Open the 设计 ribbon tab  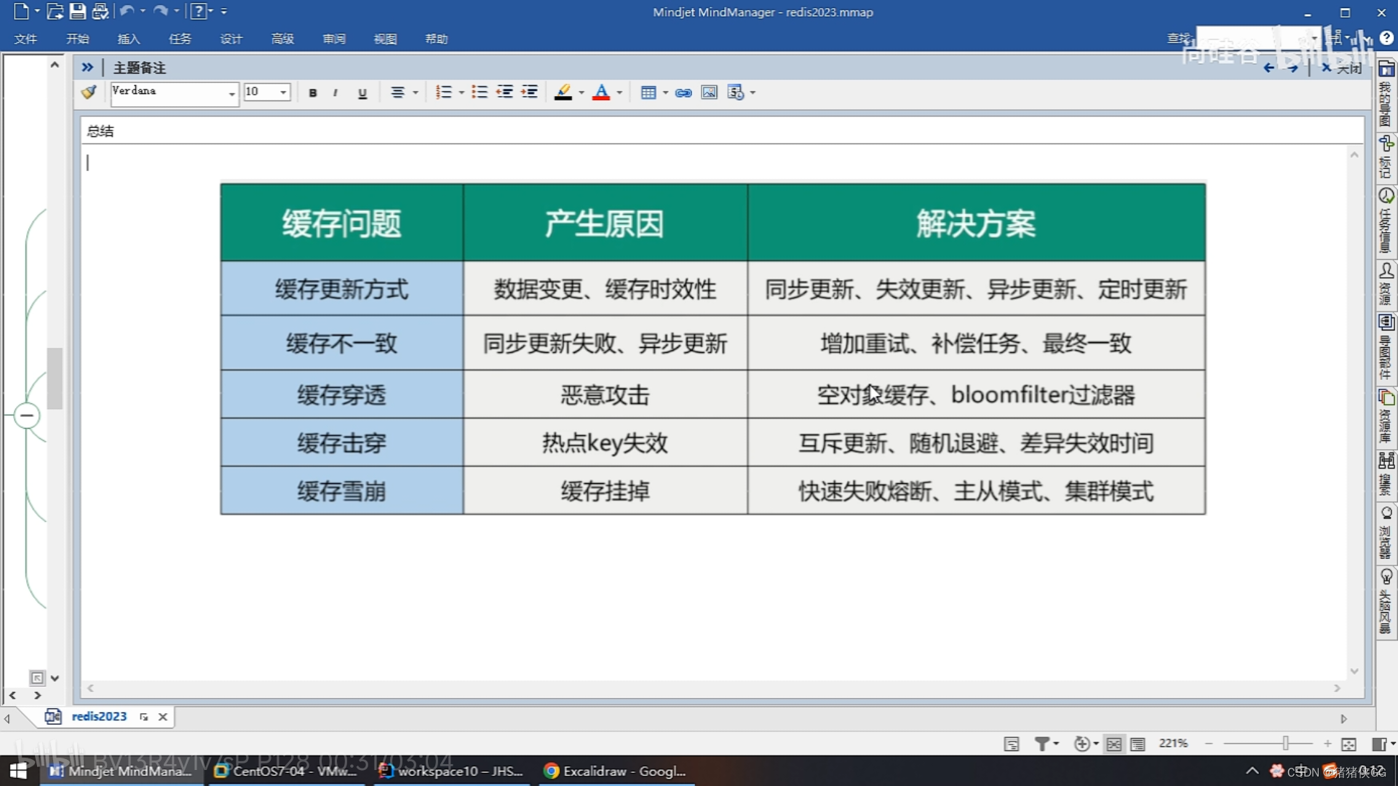(x=231, y=39)
